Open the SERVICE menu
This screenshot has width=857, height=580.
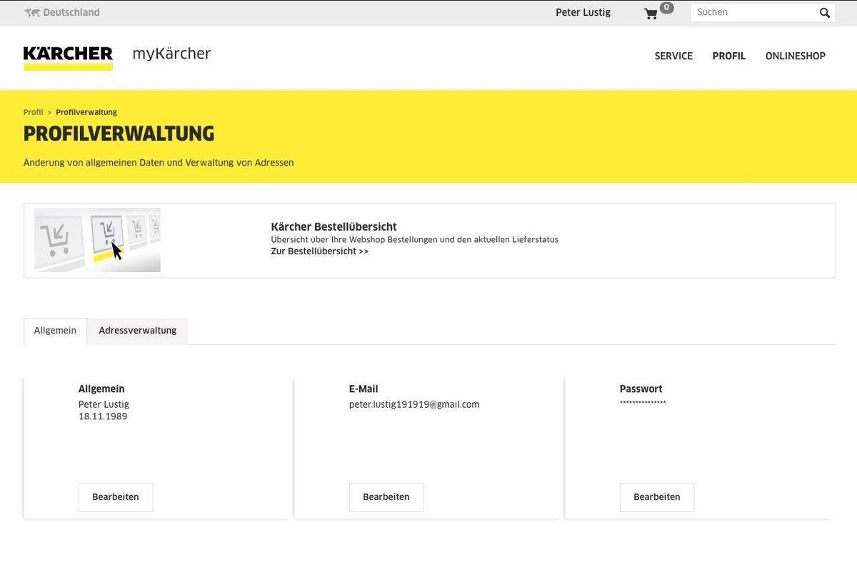tap(673, 56)
